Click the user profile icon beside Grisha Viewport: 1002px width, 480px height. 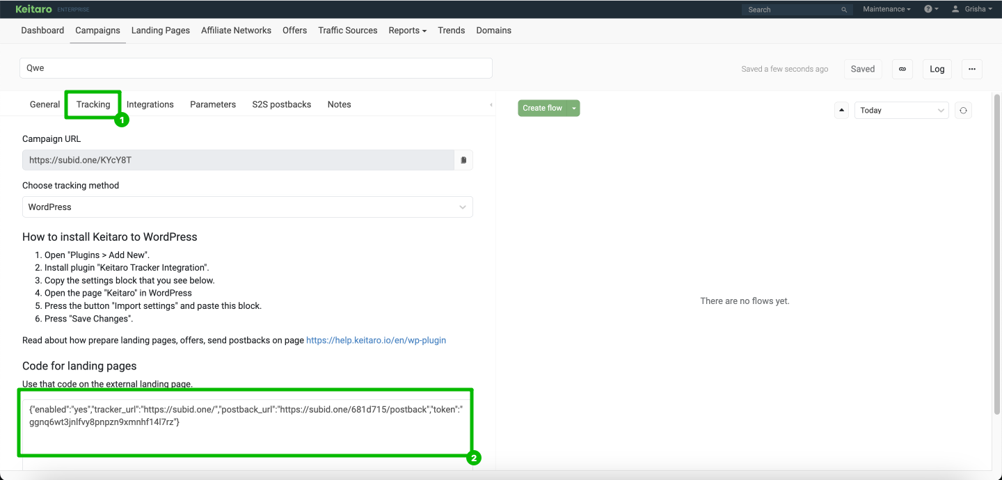[x=955, y=9]
